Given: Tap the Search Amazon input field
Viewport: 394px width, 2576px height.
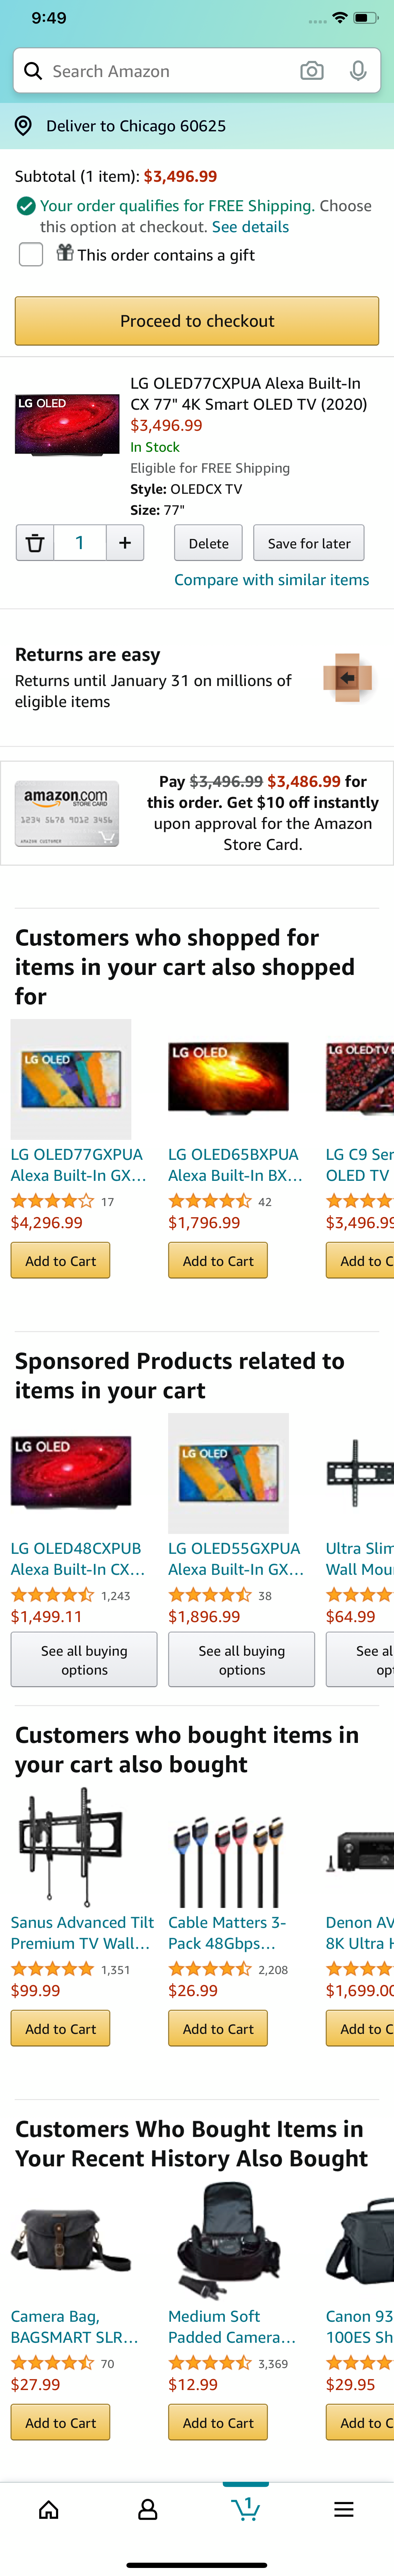Looking at the screenshot, I should 150,70.
